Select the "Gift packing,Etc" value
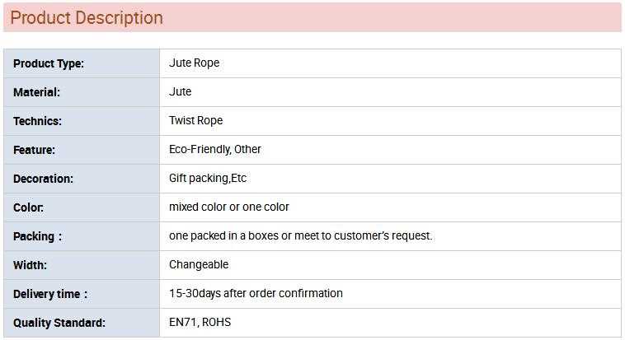Screen dimensions: 625x340 [x=208, y=178]
